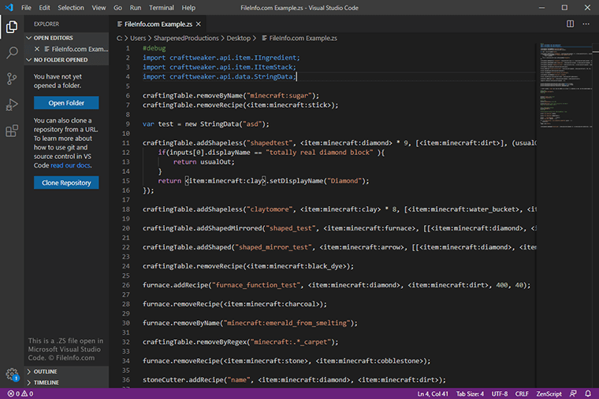Open the Manage gear icon
The width and height of the screenshot is (599, 399).
12,374
